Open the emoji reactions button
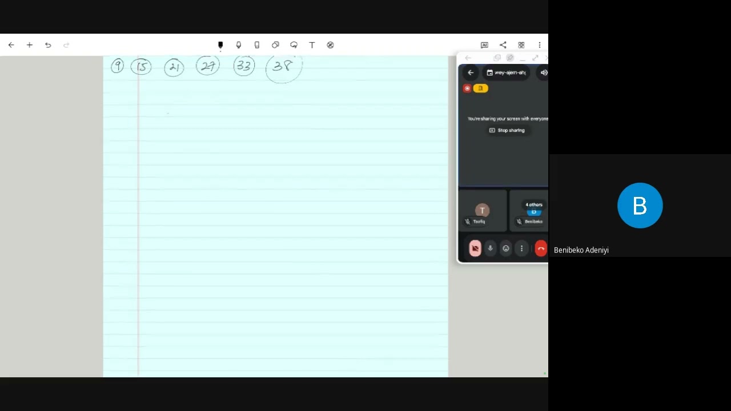Viewport: 731px width, 411px height. click(506, 248)
